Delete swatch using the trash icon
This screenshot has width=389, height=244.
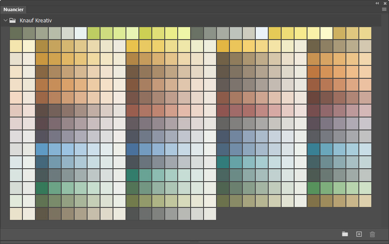372,234
